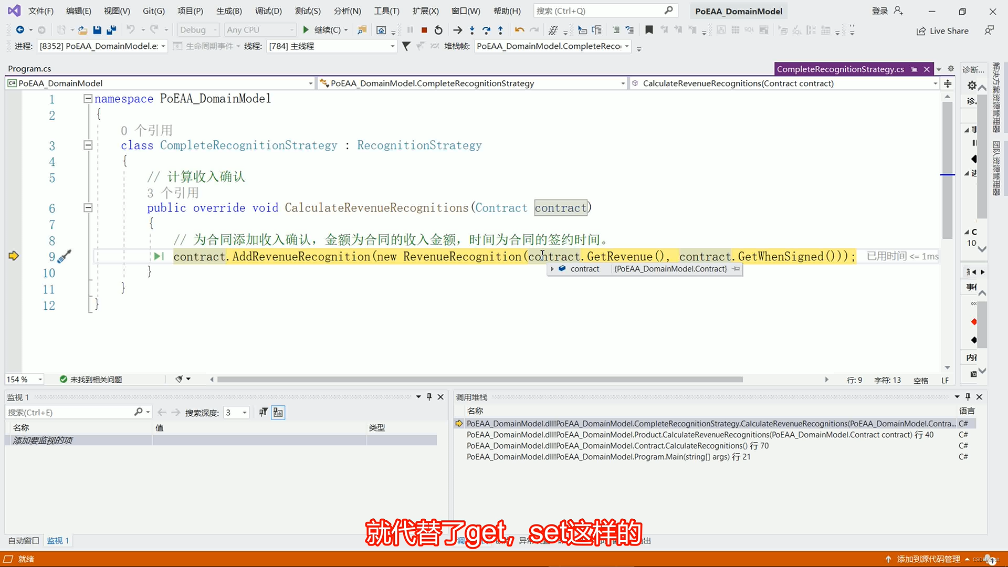Open the thread dropdown [784] 主线程
Screen dimensions: 1008x567
(331, 46)
